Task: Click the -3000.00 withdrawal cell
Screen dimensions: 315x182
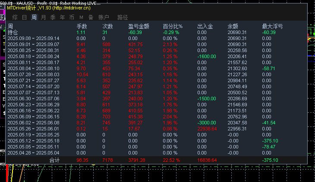Action: click(x=207, y=123)
